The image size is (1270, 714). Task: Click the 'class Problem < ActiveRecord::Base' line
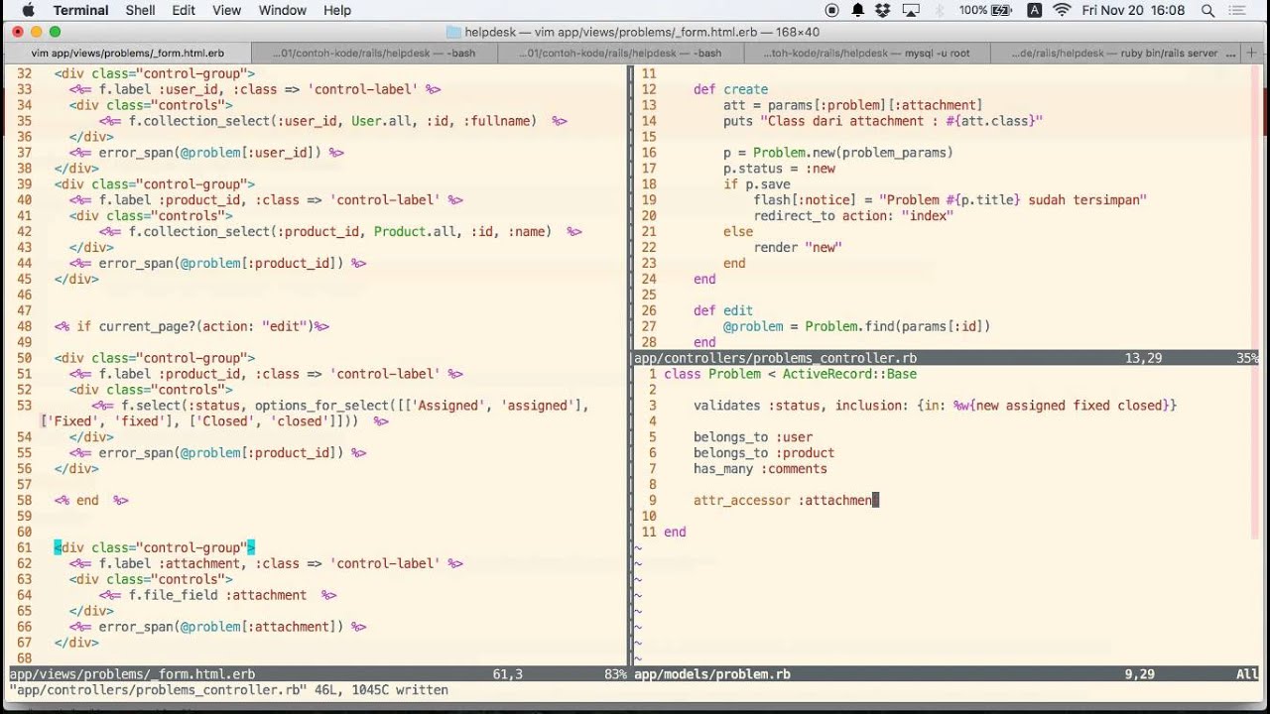coord(790,374)
